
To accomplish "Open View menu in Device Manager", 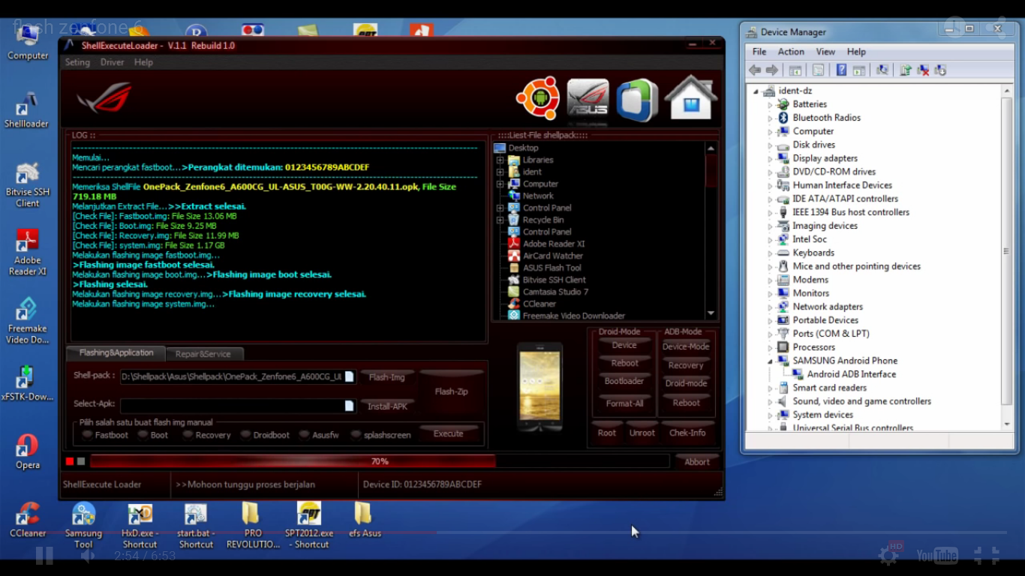I will point(825,52).
